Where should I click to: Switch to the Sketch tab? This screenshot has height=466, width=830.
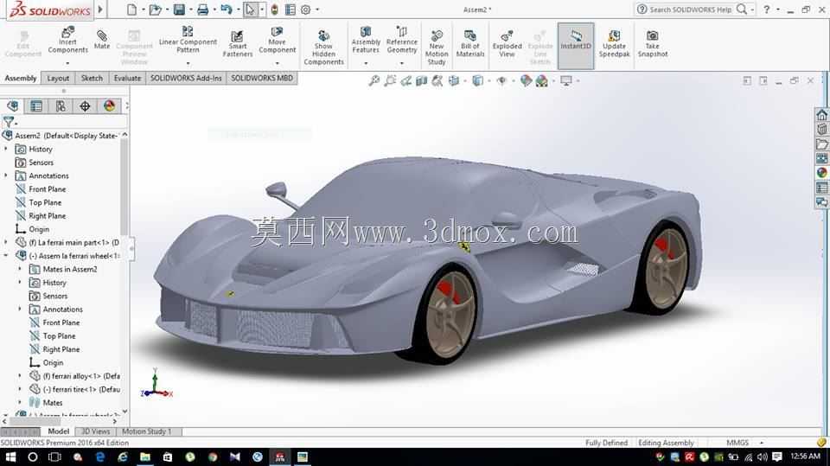tap(92, 78)
